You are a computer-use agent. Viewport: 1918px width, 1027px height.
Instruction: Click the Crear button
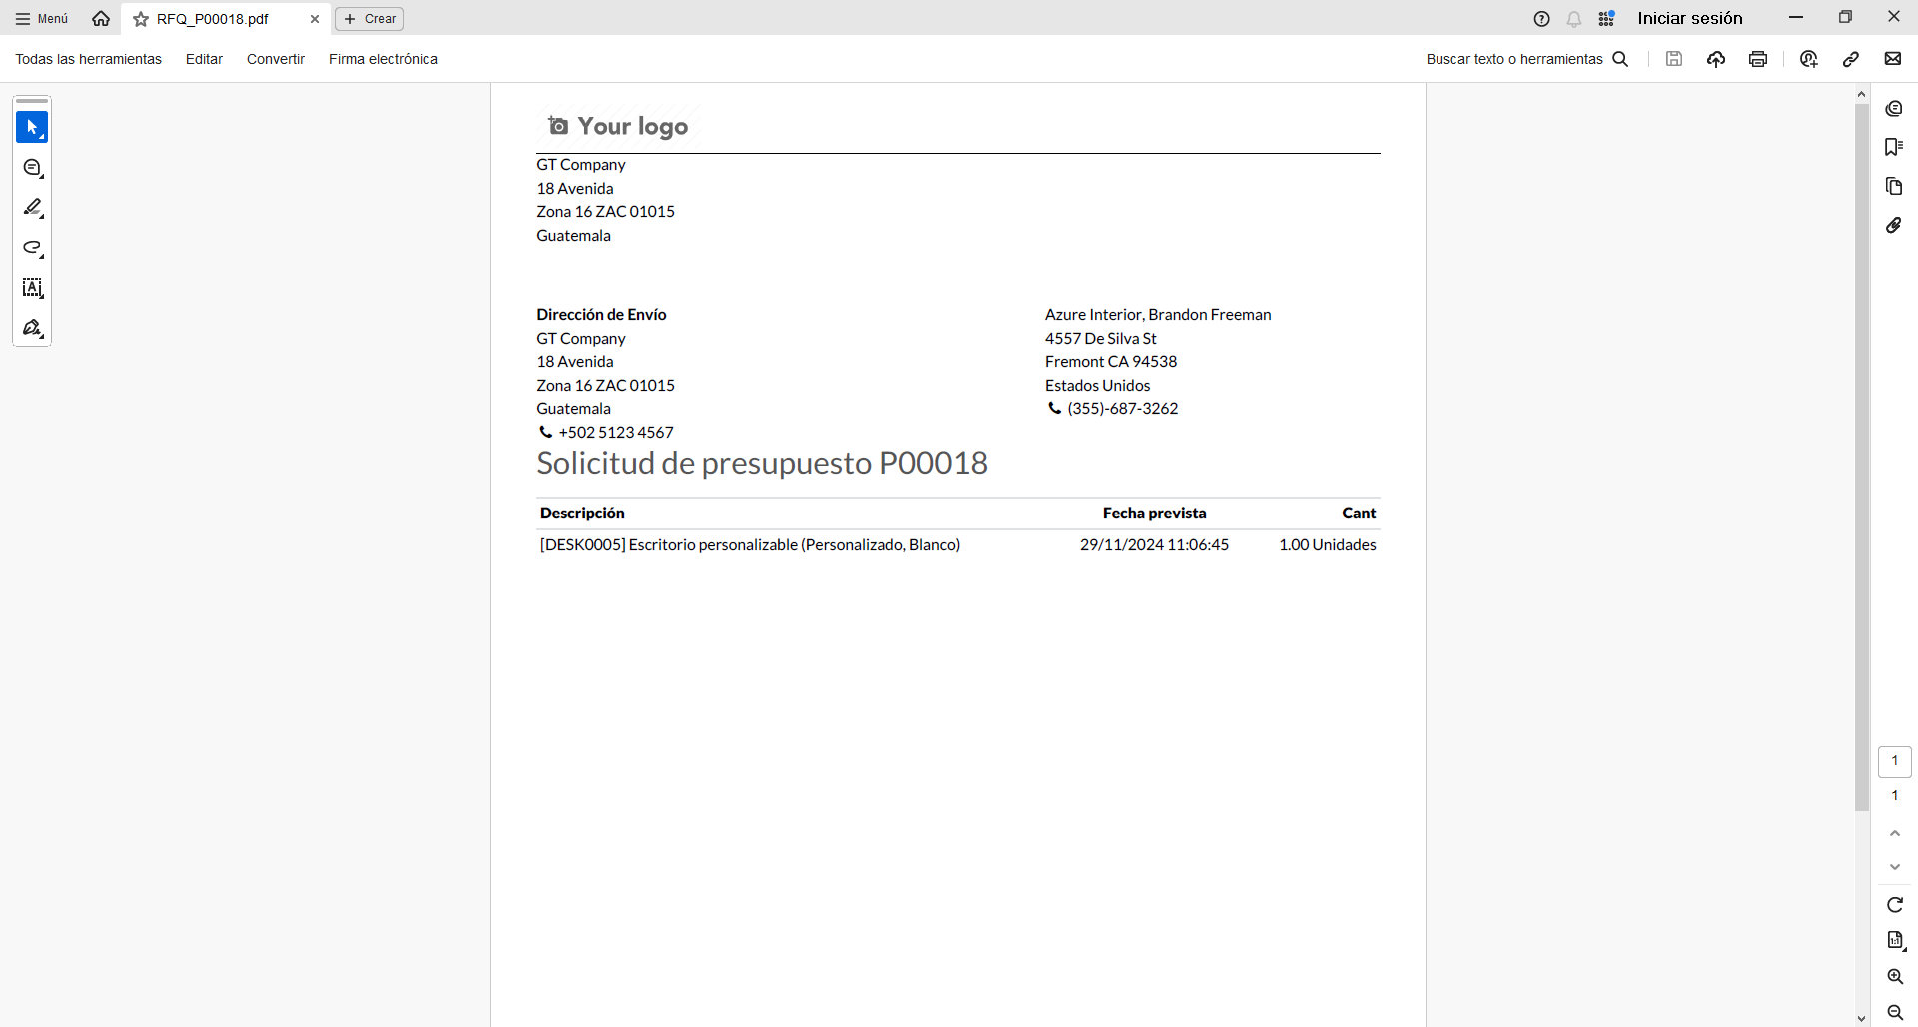[370, 19]
